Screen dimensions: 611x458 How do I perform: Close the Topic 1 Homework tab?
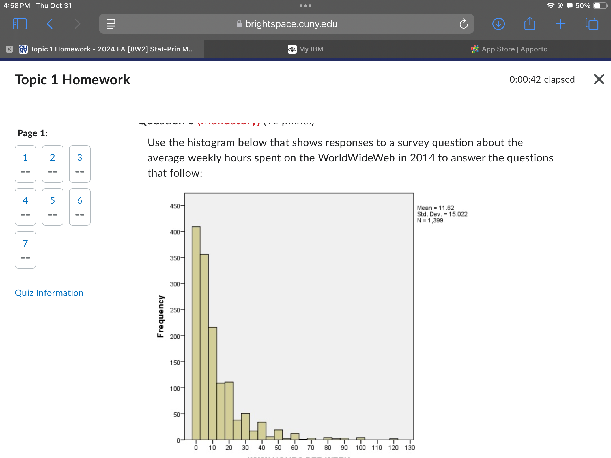coord(9,49)
